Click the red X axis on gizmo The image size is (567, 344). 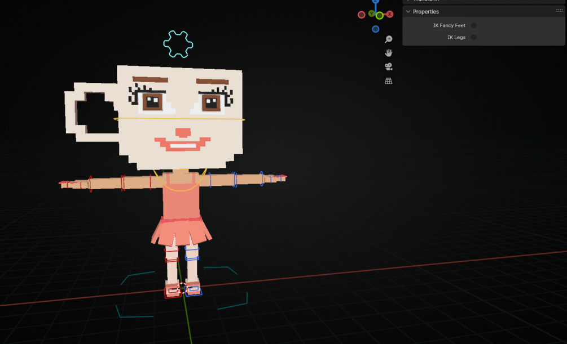pyautogui.click(x=389, y=14)
